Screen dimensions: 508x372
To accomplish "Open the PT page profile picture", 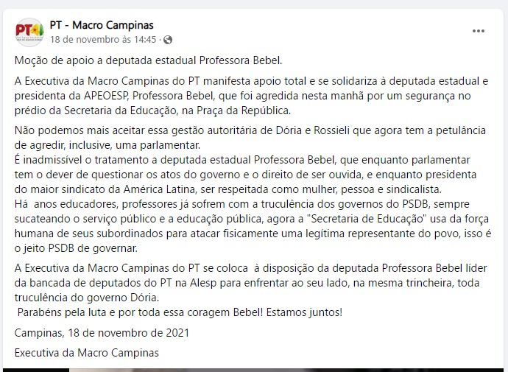I will pyautogui.click(x=28, y=32).
